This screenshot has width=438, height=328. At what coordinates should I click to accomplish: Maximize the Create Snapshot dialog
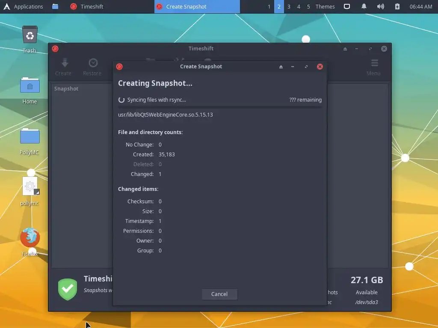tap(306, 67)
